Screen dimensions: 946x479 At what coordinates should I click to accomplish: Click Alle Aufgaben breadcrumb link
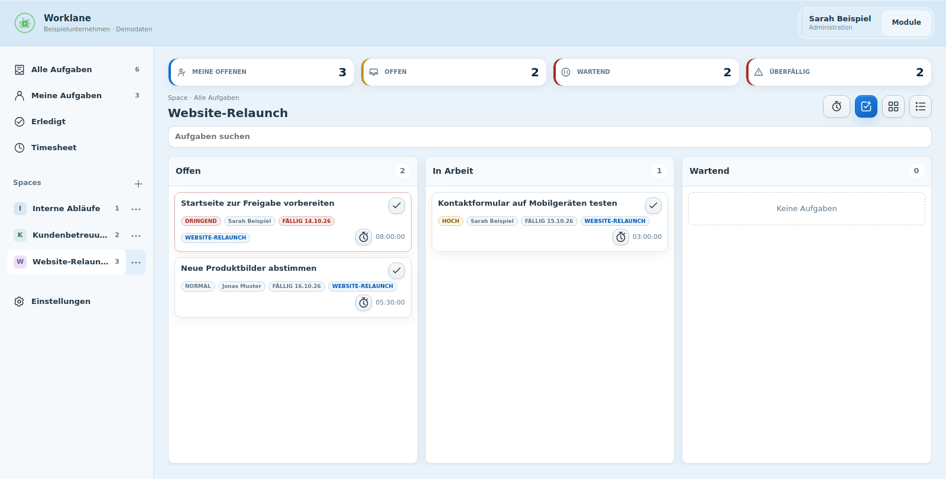216,98
